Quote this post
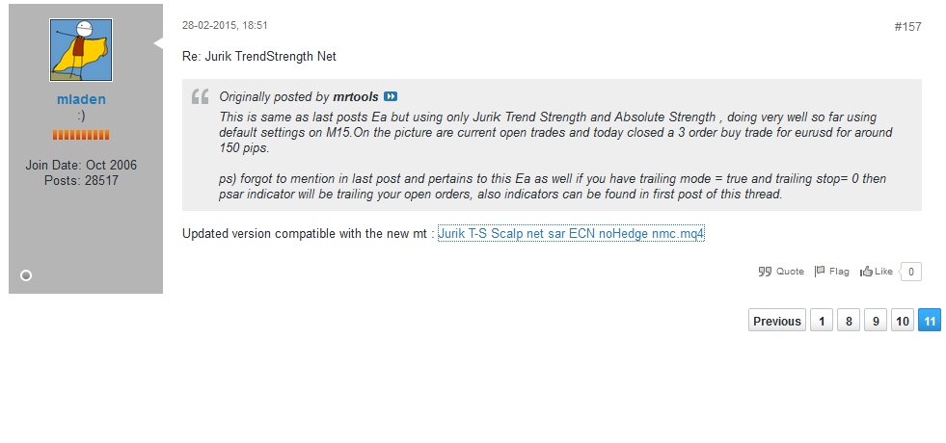Viewport: 946px width, 443px height. tap(781, 272)
